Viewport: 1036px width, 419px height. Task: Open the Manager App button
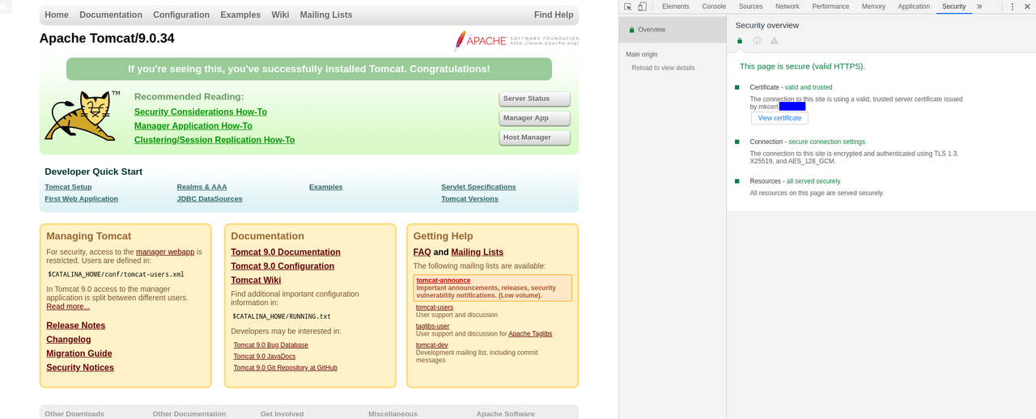pos(535,118)
